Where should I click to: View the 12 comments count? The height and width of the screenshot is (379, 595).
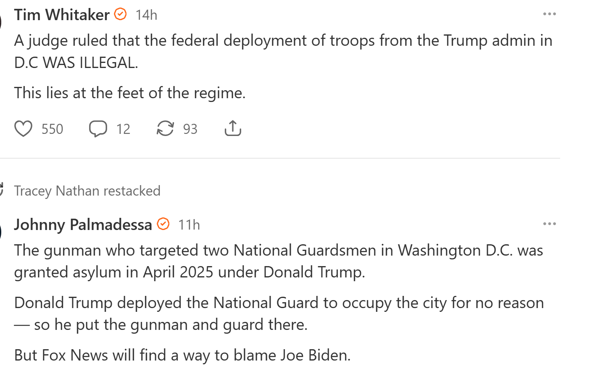point(123,129)
